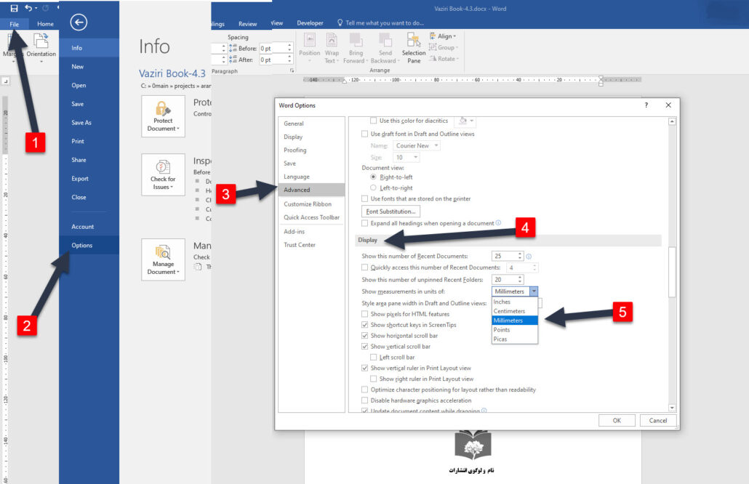Open the Orientation page setup icon
The image size is (749, 484).
(x=41, y=45)
